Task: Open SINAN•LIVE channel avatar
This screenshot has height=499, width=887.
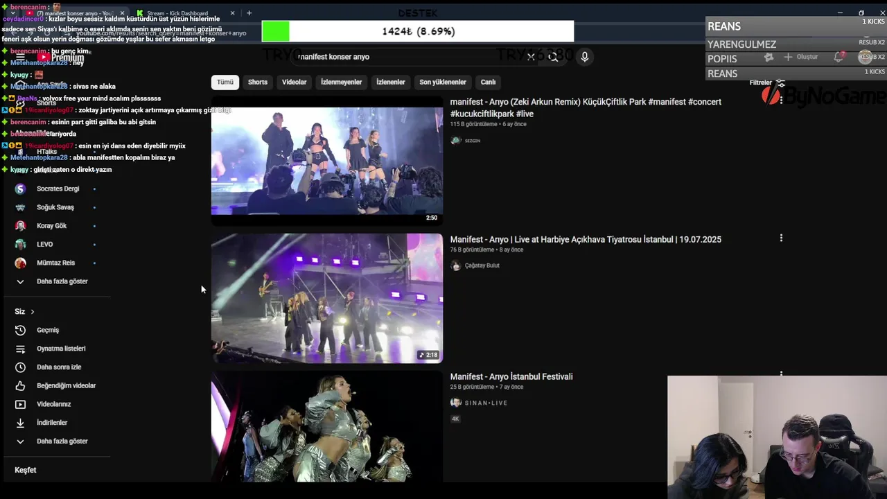Action: tap(455, 403)
